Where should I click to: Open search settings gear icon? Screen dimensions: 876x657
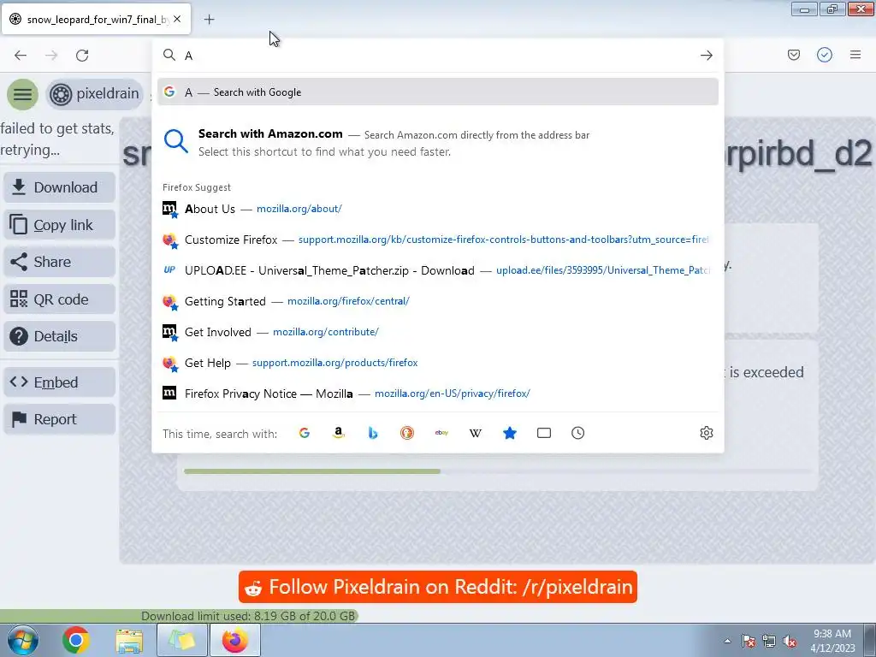[x=706, y=433]
